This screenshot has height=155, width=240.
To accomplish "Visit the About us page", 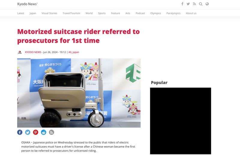I will pyautogui.click(x=191, y=13).
